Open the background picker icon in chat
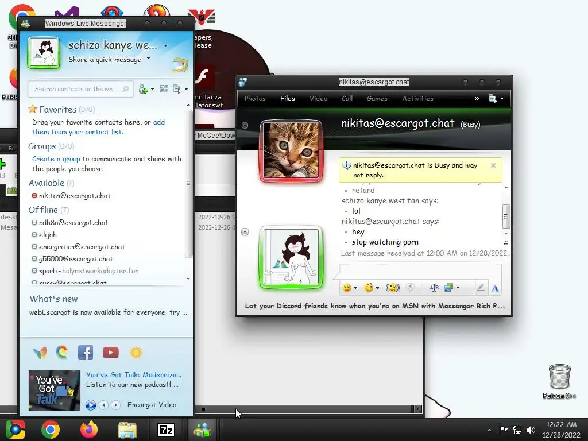Screen dimensions: 588x441 coord(449,288)
